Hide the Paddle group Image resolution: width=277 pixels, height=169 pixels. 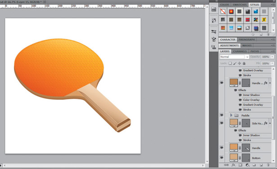(222, 115)
